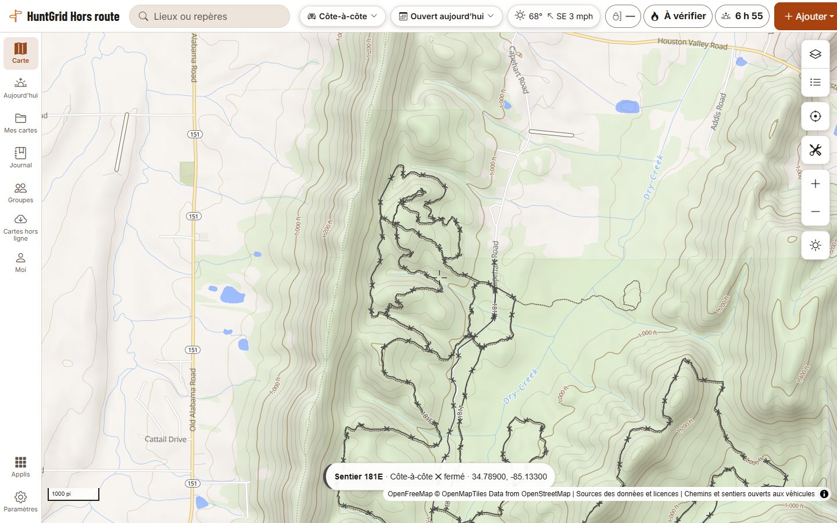Open the OpenFreeMap attribution link
Image resolution: width=837 pixels, height=523 pixels.
coord(410,494)
